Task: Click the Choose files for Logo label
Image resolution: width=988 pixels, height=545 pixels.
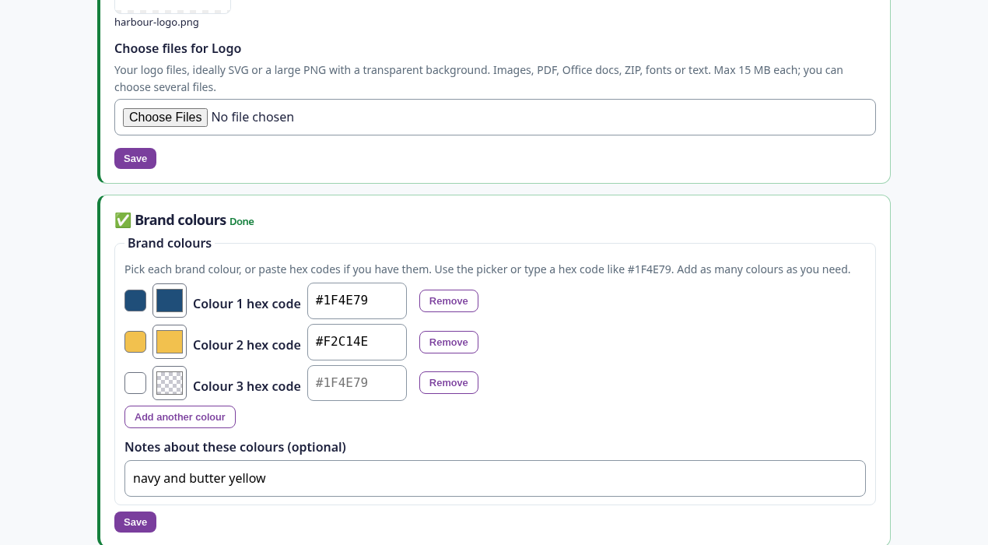Action: (178, 48)
